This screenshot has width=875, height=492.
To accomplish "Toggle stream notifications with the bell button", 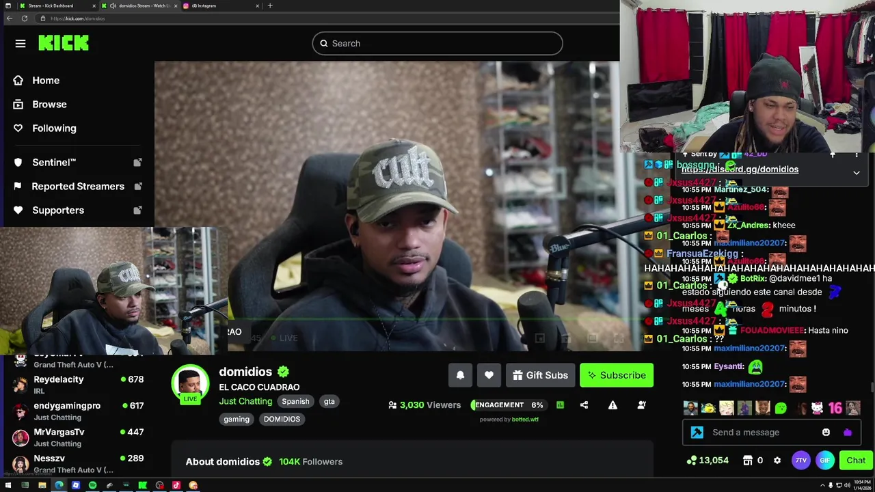I will tap(460, 375).
